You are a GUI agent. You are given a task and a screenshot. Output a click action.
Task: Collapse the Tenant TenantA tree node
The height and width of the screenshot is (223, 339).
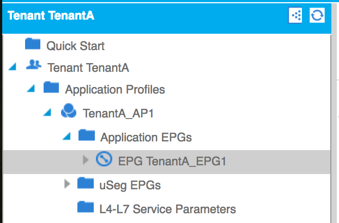(13, 67)
